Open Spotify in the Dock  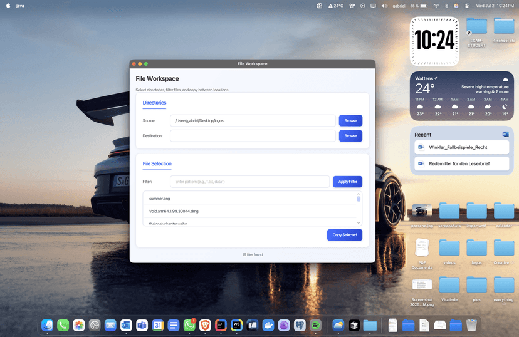coord(315,325)
